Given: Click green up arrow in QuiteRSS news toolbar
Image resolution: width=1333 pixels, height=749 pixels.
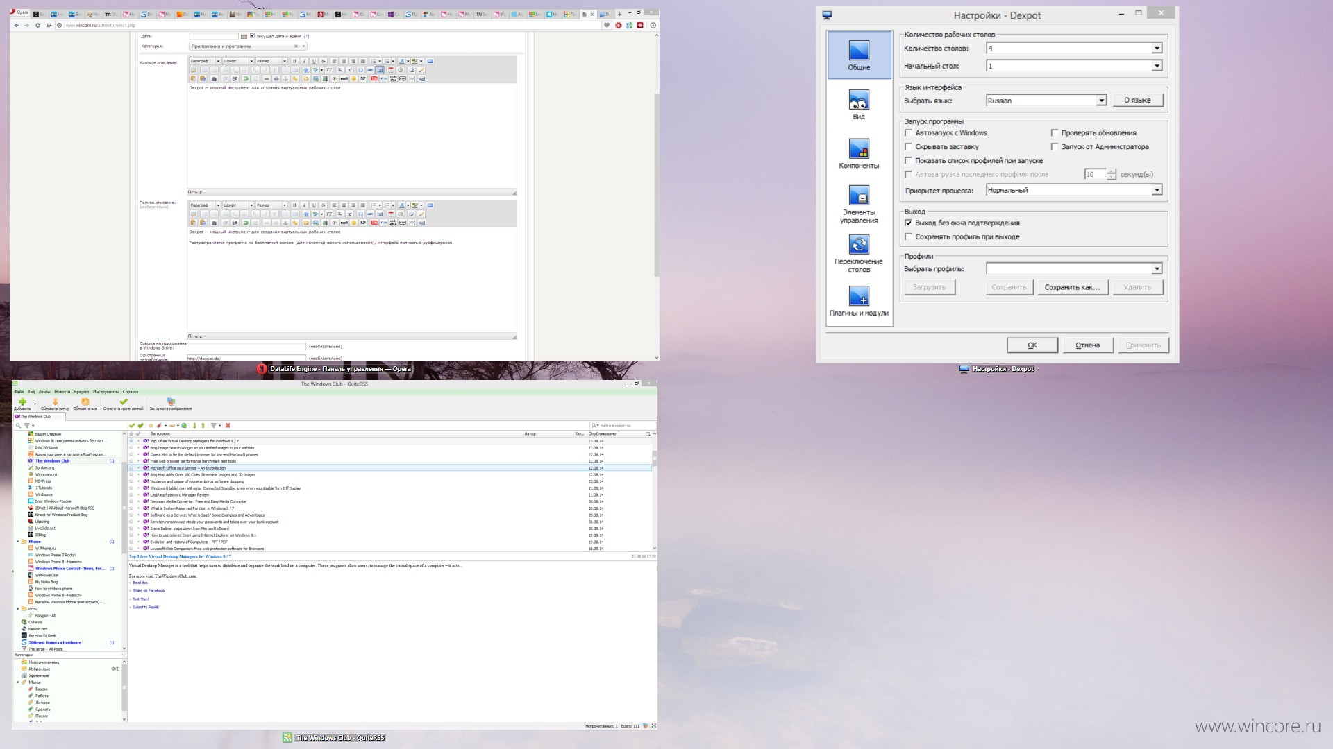Looking at the screenshot, I should [203, 426].
